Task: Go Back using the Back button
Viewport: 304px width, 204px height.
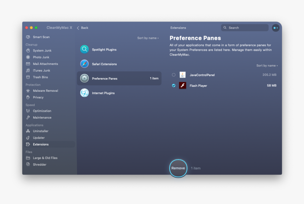Action: tap(83, 28)
